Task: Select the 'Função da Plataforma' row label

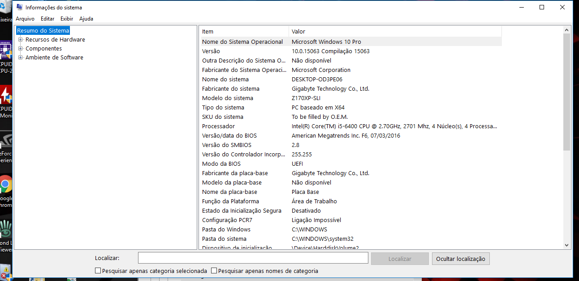Action: (230, 201)
